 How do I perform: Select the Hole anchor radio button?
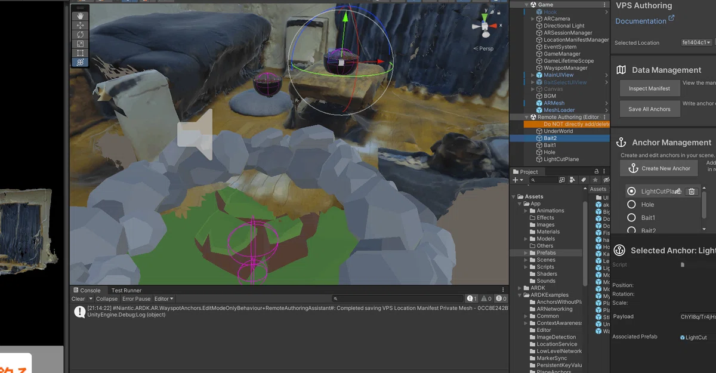(631, 204)
